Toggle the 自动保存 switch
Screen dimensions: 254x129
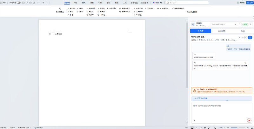[x=19, y=3]
